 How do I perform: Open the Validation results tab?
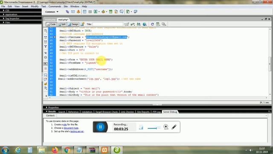coord(87,112)
